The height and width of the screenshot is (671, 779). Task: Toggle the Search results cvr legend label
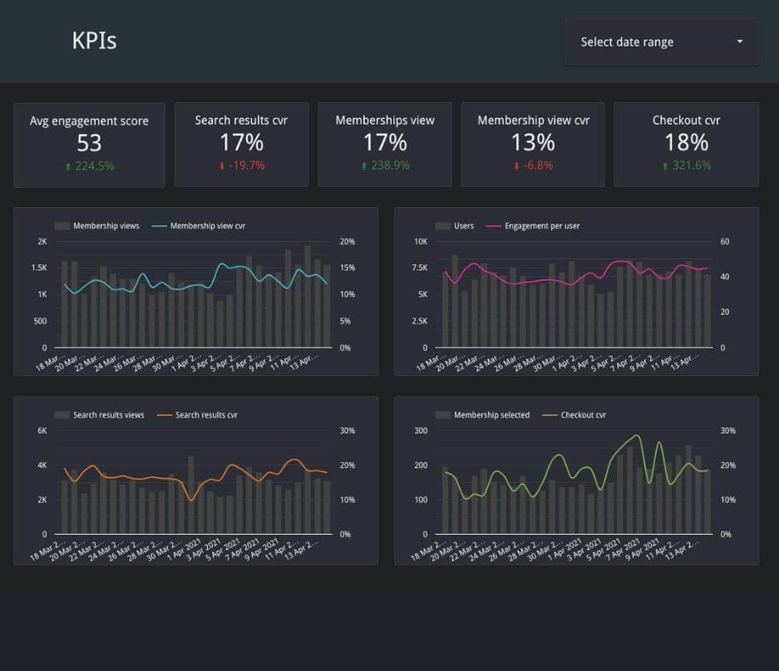[206, 415]
